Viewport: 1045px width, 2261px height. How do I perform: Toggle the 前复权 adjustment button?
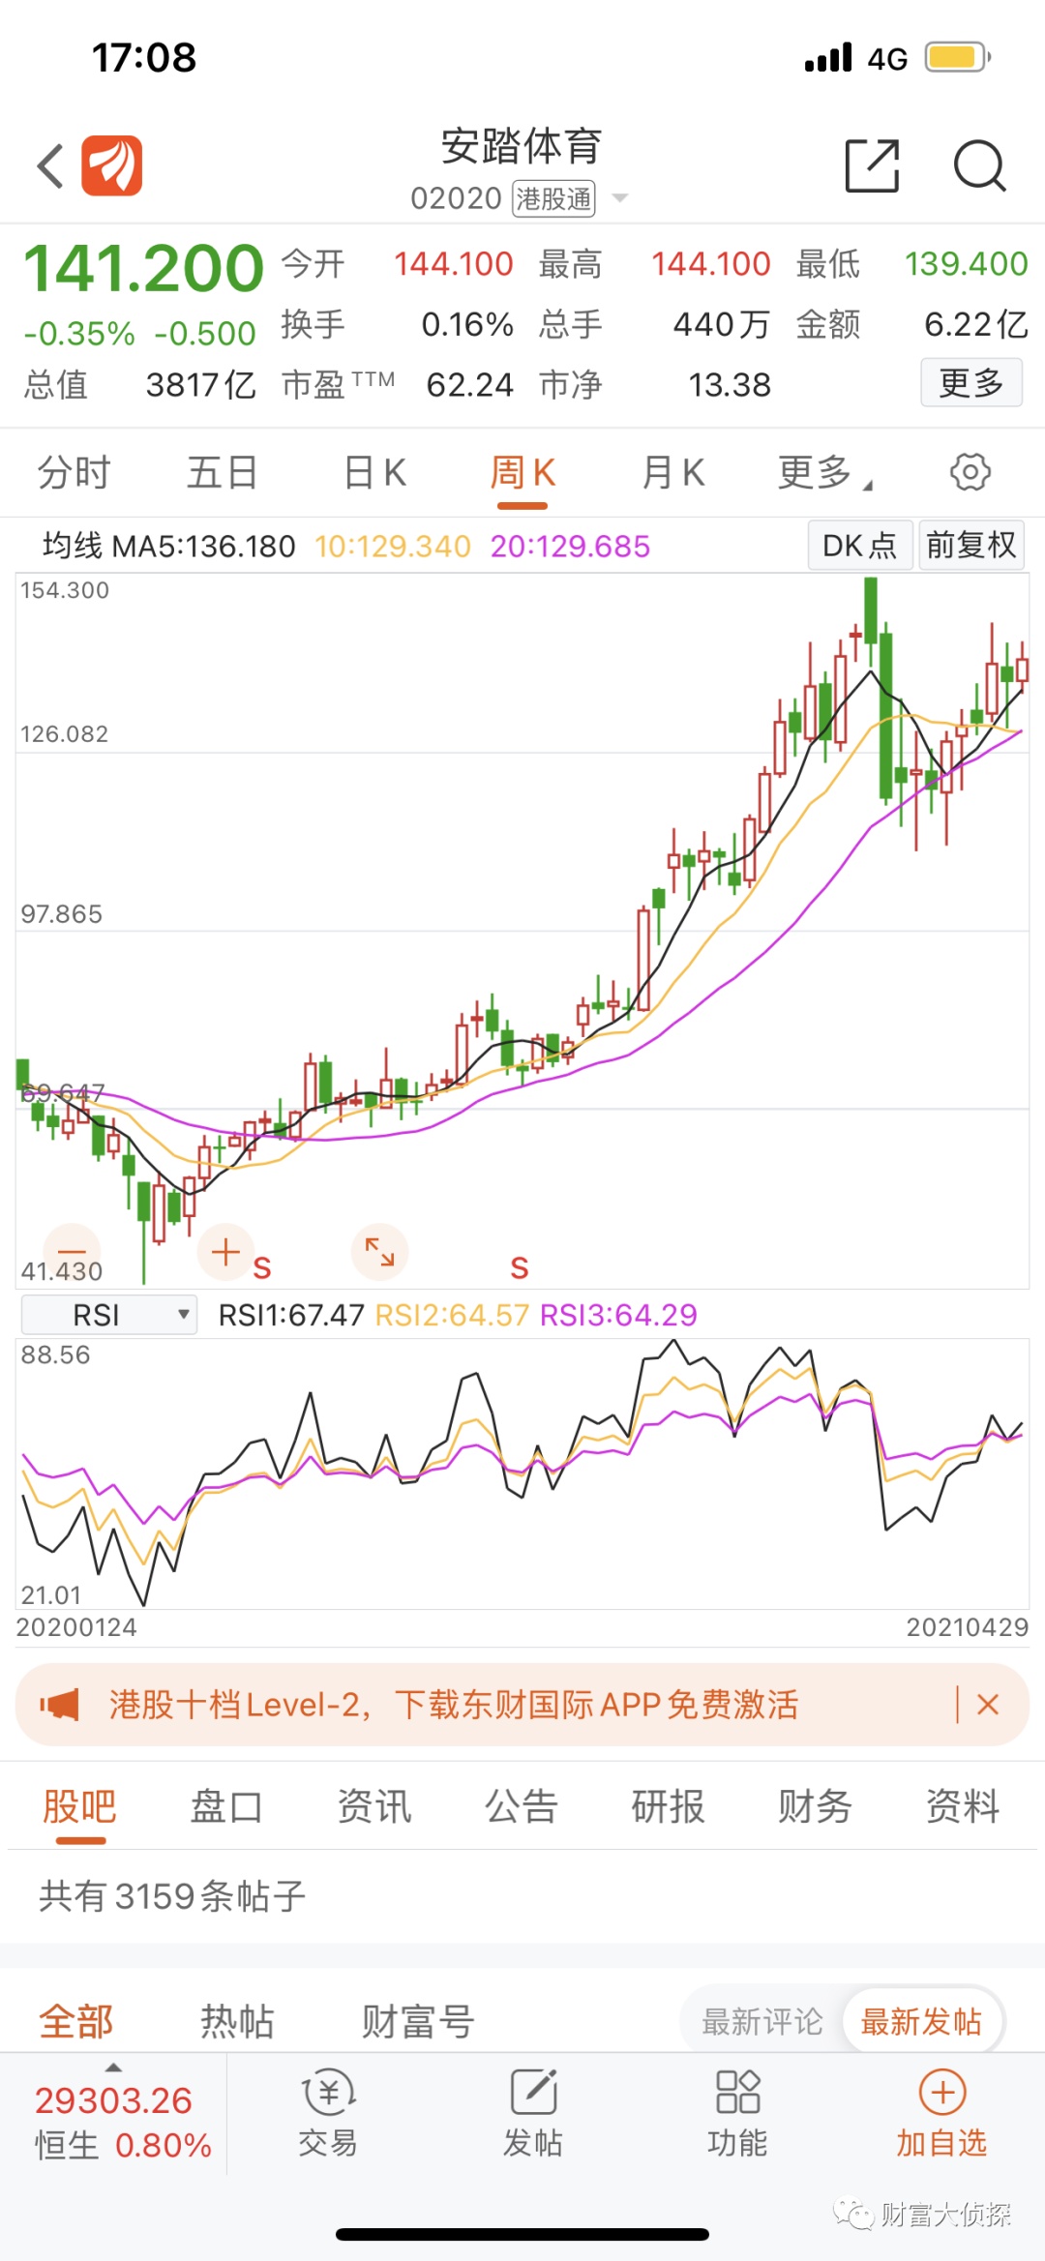tap(971, 546)
